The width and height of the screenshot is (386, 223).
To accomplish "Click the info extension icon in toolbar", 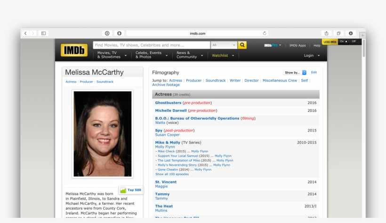I will tap(107, 33).
